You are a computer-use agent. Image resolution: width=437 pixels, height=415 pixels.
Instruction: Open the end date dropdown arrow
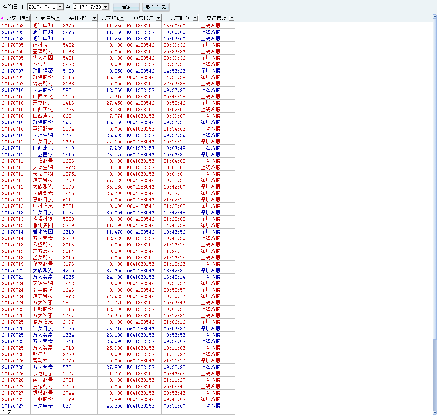(105, 7)
